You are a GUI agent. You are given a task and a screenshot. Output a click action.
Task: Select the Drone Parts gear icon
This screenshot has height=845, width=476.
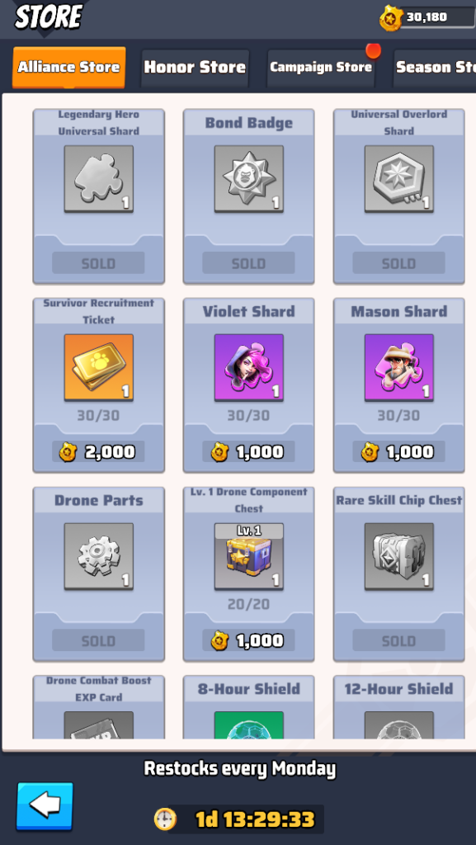tap(98, 556)
